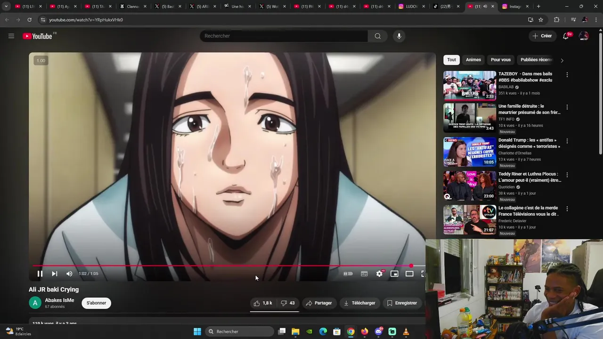Open Abakes IsMe channel avatar

coord(35,303)
